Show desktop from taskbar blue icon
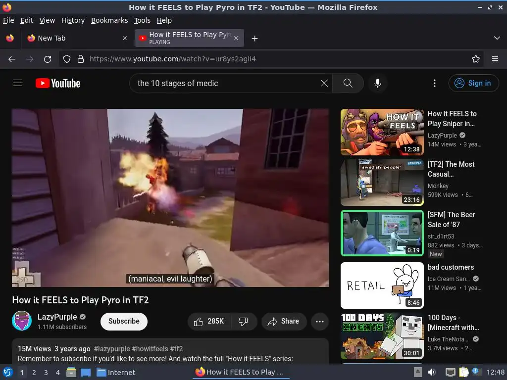The height and width of the screenshot is (380, 507). point(86,372)
